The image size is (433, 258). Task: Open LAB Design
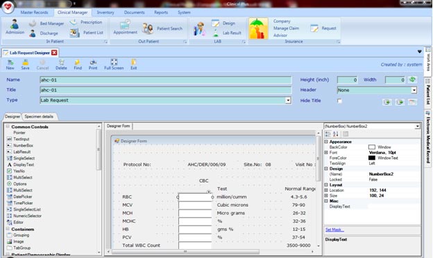(x=223, y=24)
